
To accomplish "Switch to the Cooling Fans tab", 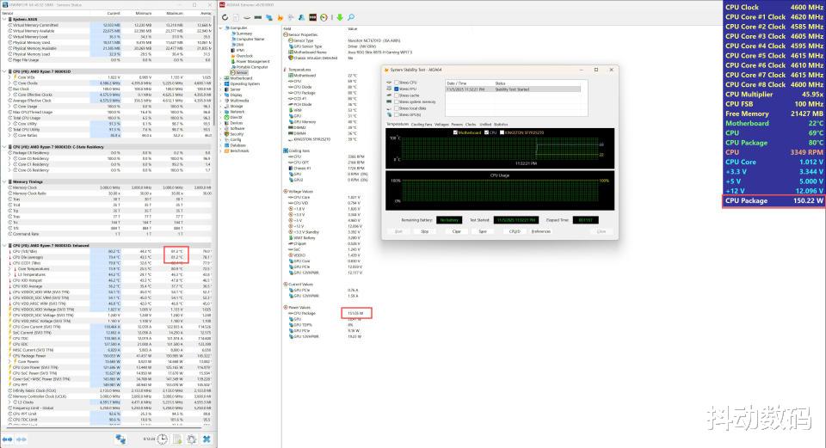I will point(422,124).
